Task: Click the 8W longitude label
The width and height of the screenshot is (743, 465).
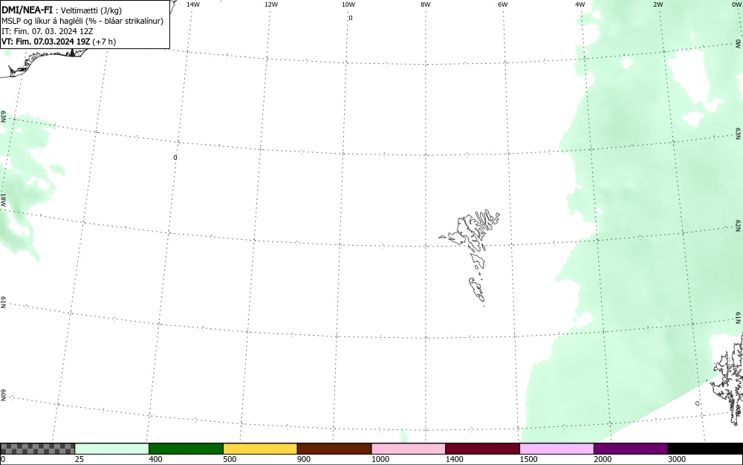Action: 426,4
